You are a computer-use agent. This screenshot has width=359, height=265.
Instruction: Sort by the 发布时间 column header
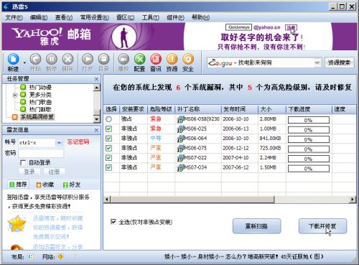[x=240, y=109]
